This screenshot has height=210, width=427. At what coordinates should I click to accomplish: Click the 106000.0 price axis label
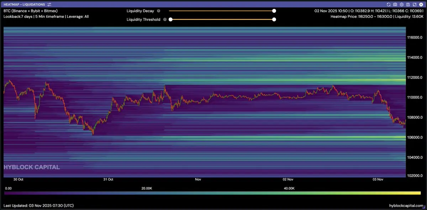tap(415, 137)
